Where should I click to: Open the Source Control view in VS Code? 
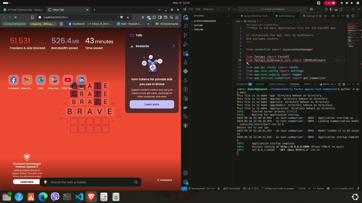(x=186, y=35)
